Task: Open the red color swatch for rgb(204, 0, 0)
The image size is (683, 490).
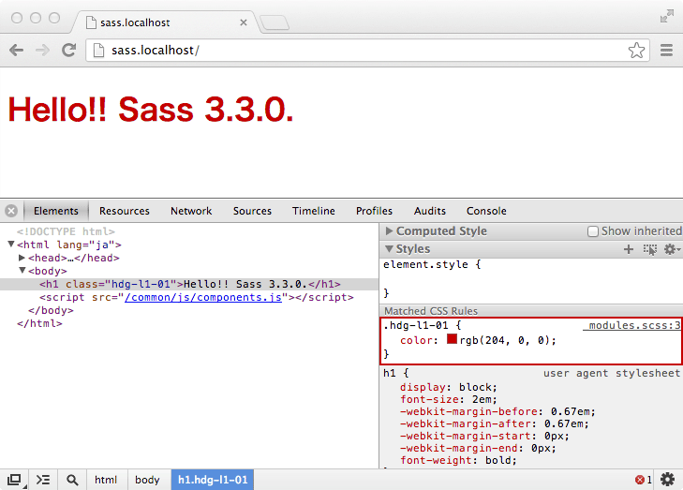Action: [x=452, y=339]
